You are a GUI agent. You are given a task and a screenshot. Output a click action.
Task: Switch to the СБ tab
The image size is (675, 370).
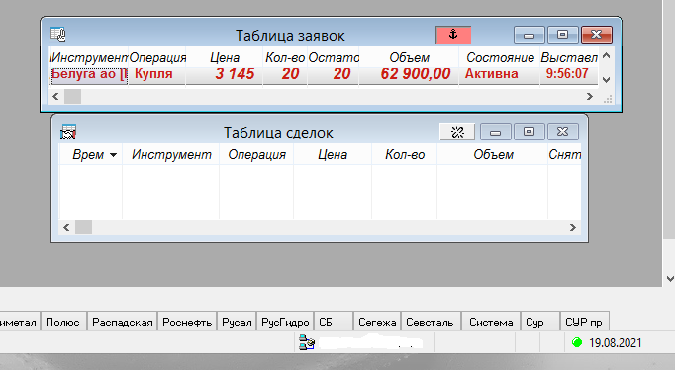point(334,323)
